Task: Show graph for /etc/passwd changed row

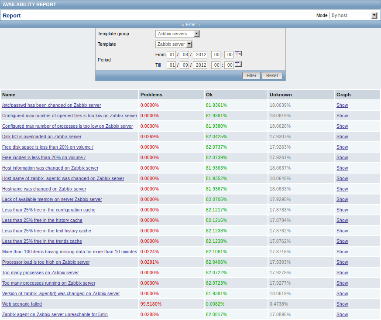Action: click(x=342, y=105)
